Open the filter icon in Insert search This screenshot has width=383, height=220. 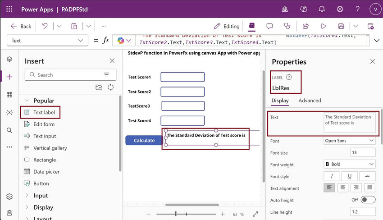[106, 74]
